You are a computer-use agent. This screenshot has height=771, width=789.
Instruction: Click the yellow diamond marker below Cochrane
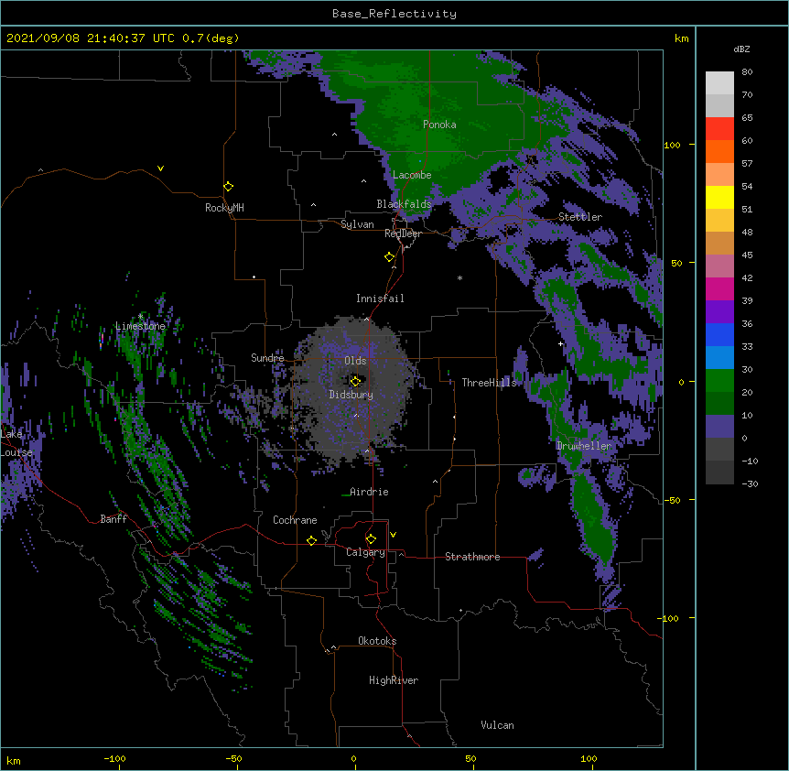pyautogui.click(x=311, y=540)
